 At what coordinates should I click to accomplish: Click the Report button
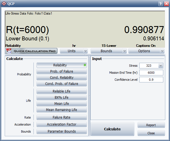[151, 125]
